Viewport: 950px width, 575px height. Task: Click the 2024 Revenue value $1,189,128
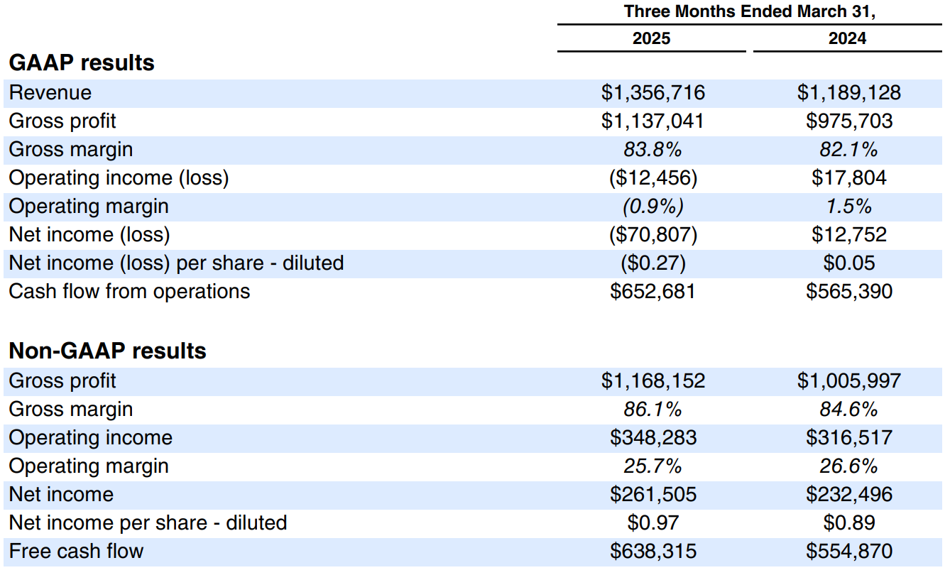(x=849, y=93)
